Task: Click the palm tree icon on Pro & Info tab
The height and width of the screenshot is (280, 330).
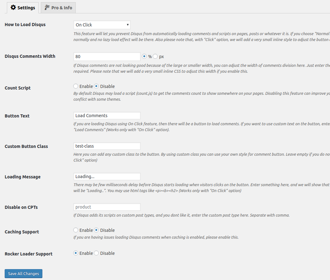Action: [x=47, y=7]
